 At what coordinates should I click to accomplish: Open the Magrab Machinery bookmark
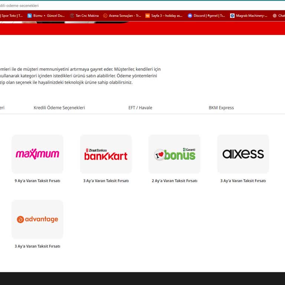[252, 16]
